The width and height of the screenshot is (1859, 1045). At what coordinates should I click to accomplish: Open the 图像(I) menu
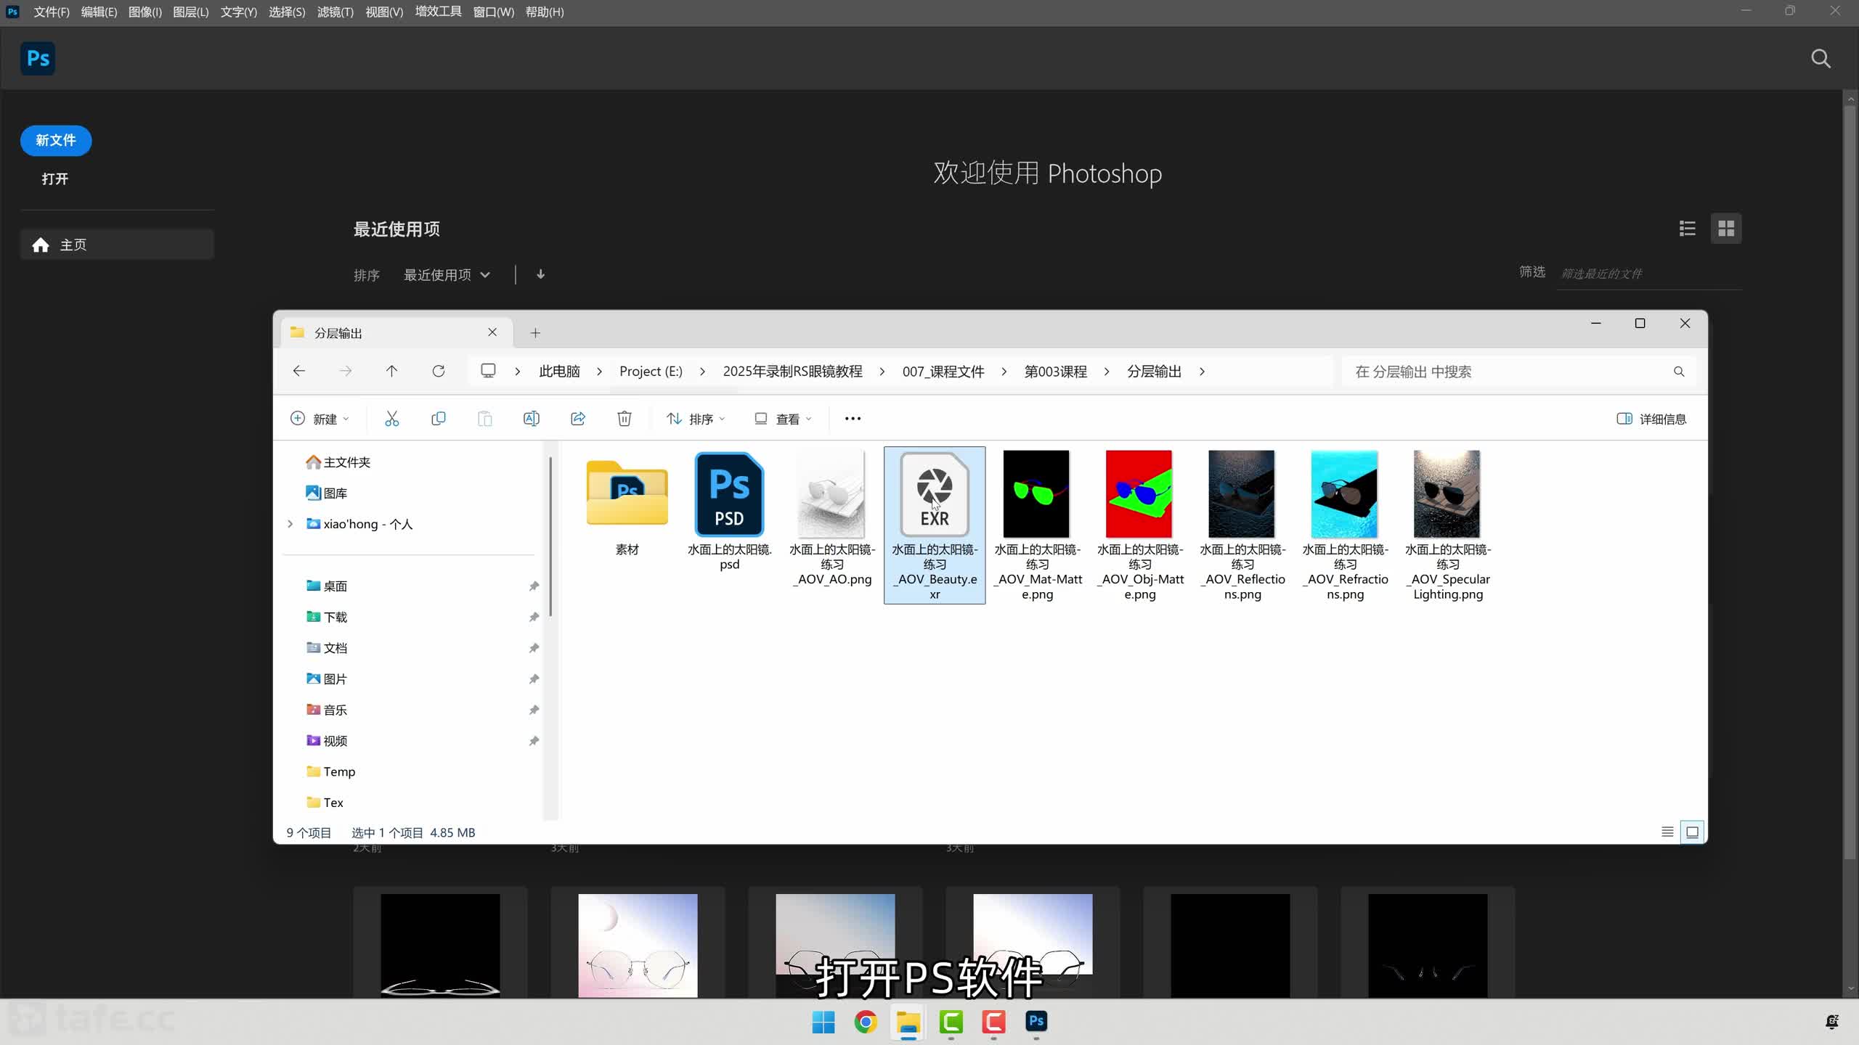tap(145, 12)
